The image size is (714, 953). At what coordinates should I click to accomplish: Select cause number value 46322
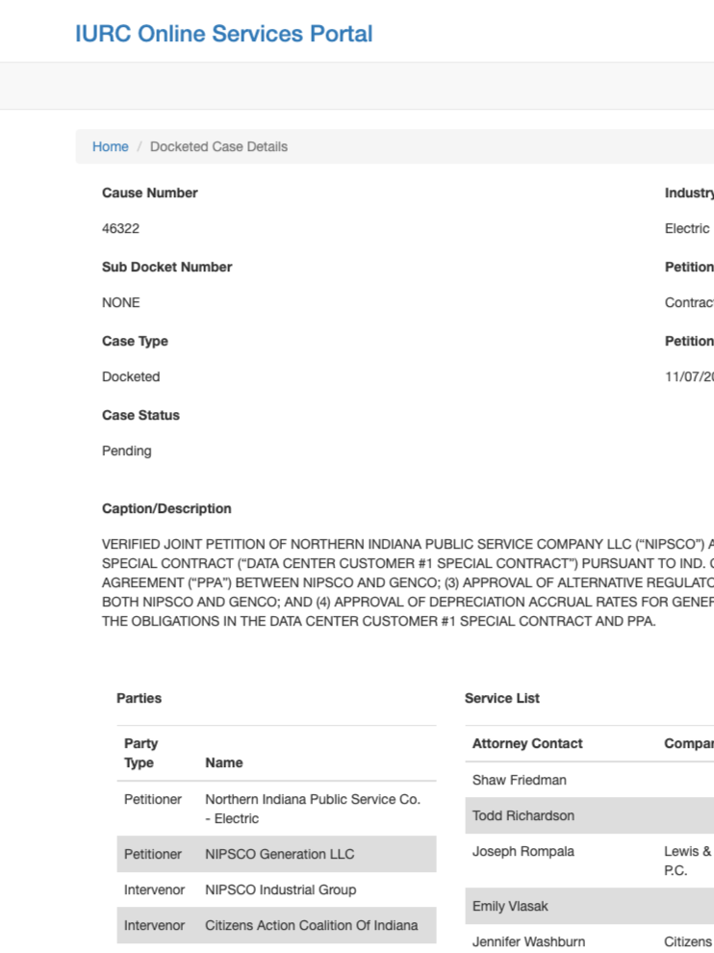click(x=120, y=228)
